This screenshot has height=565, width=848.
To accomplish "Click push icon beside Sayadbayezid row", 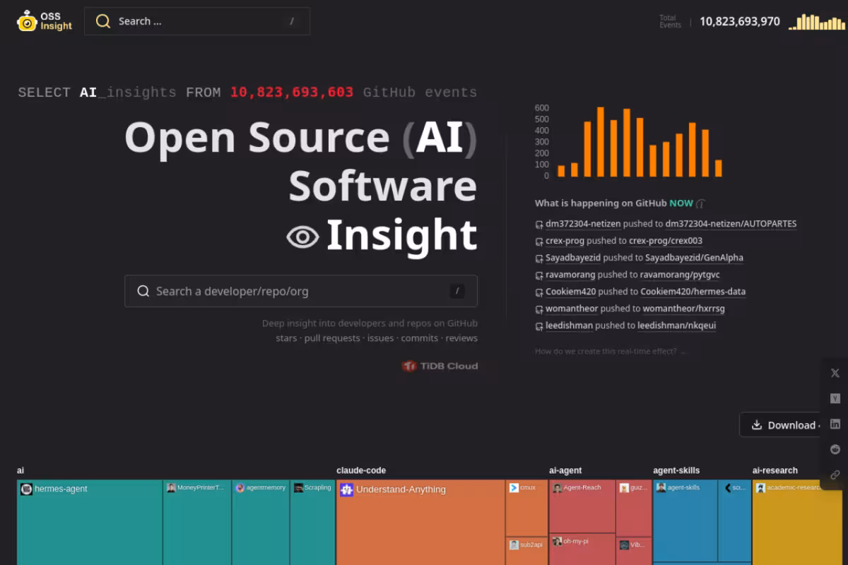I will tap(539, 258).
